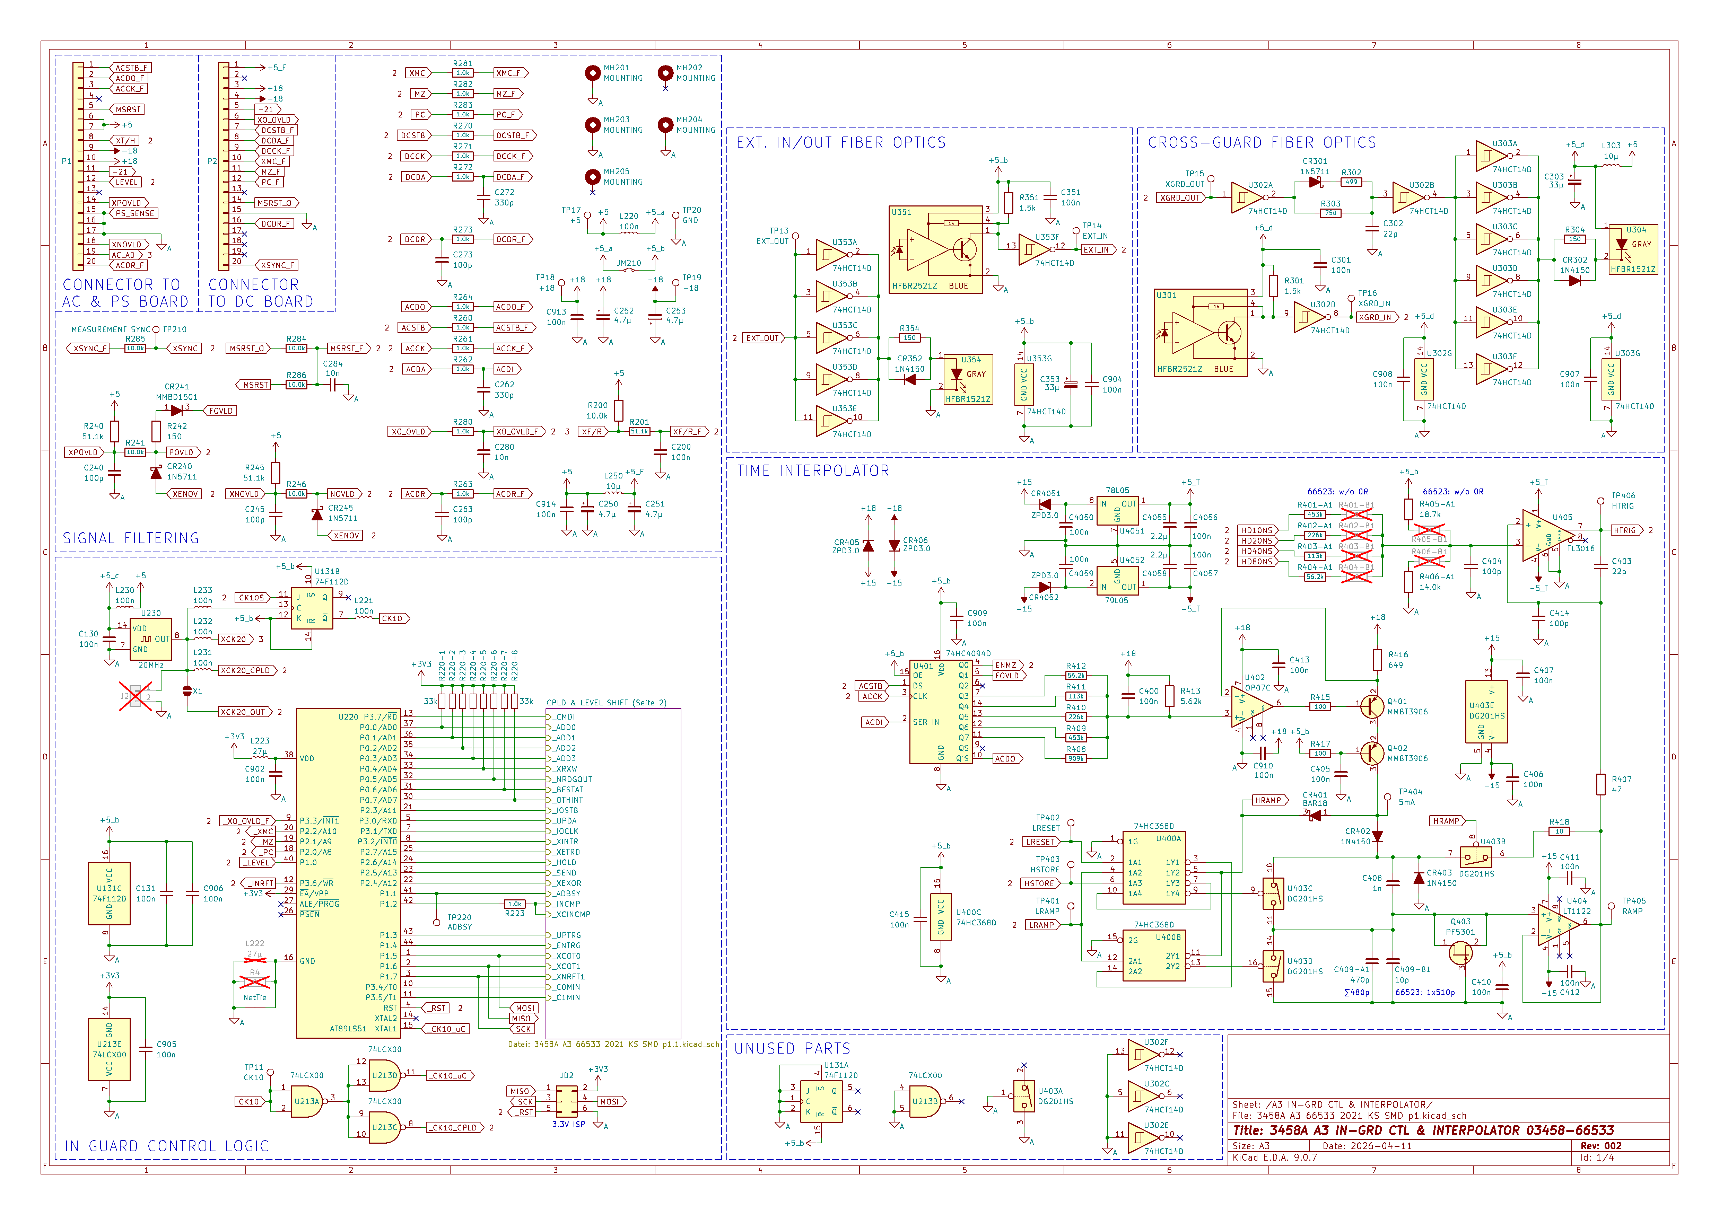Select the U403E DG201HS power symbol

1486,711
